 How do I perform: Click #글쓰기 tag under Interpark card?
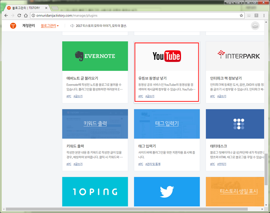tap(221, 96)
